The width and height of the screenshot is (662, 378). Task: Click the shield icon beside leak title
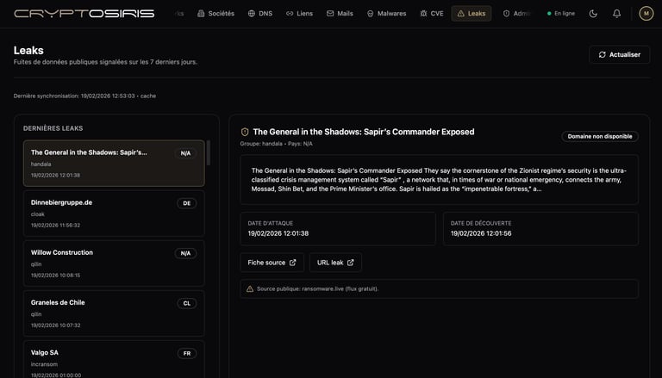point(245,133)
